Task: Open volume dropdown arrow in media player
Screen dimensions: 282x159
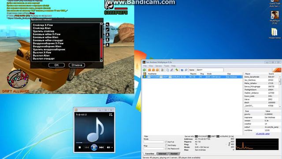Action: tap(112, 148)
